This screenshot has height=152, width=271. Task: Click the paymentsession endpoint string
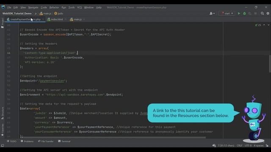[52, 81]
